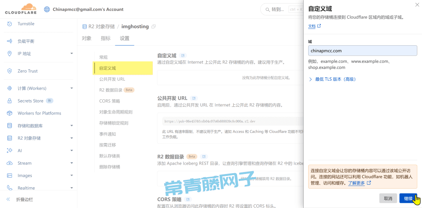This screenshot has height=208, width=422.
Task: Click Chinapmcc@gmail.com's Account name
Action: 88,9
